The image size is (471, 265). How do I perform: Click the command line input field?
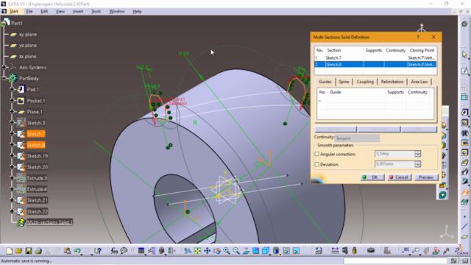coord(395,261)
